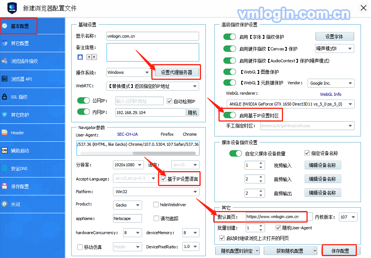The image size is (371, 258).
Task: Check the hideWebdriver checkbox
Action: [x=156, y=205]
